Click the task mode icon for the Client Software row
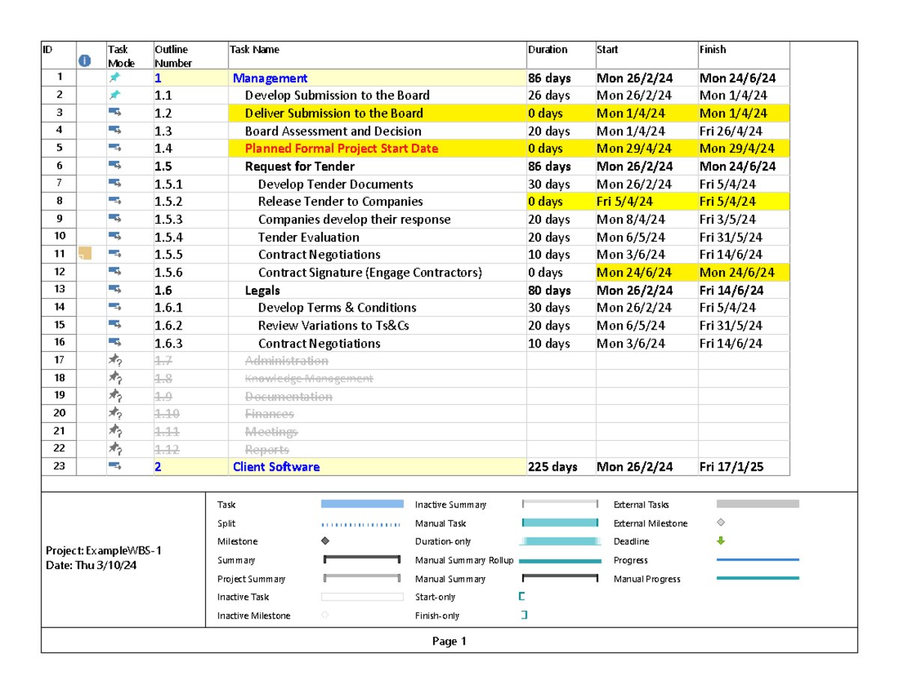 coord(114,466)
